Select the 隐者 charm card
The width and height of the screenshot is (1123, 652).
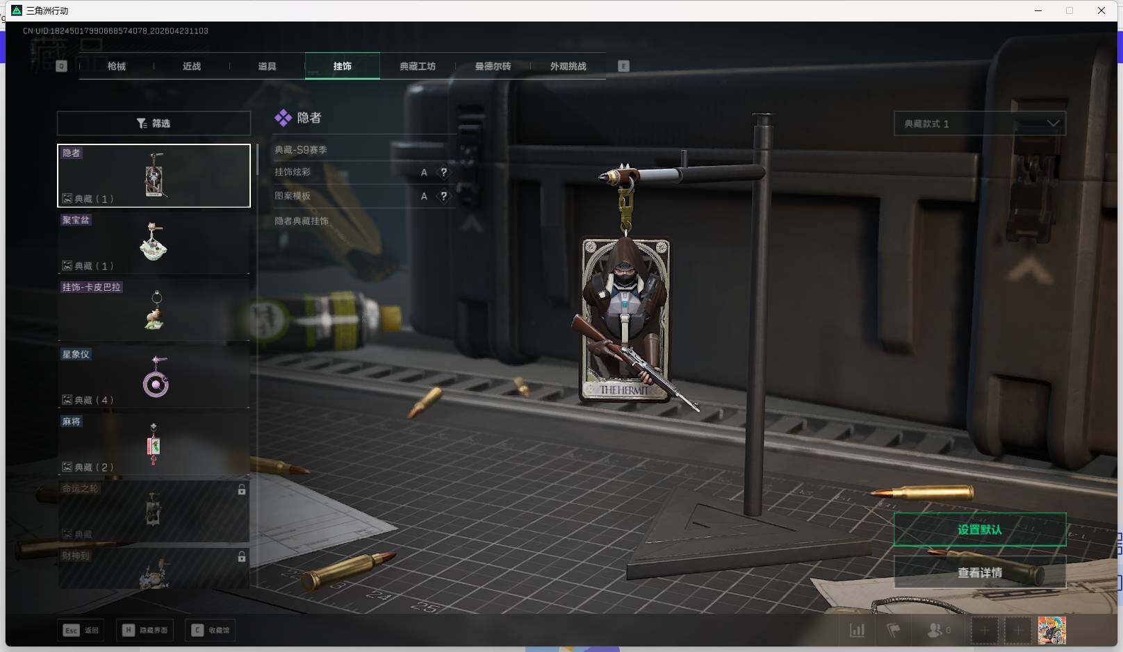pyautogui.click(x=154, y=176)
